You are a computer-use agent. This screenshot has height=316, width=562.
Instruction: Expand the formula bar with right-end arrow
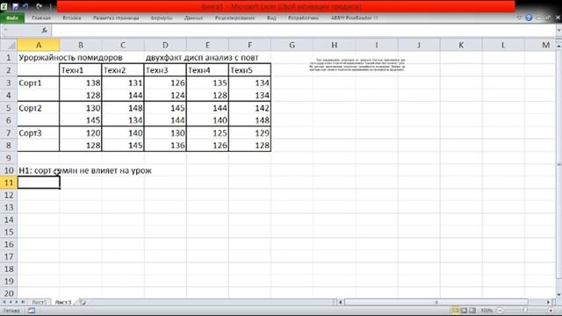point(558,31)
